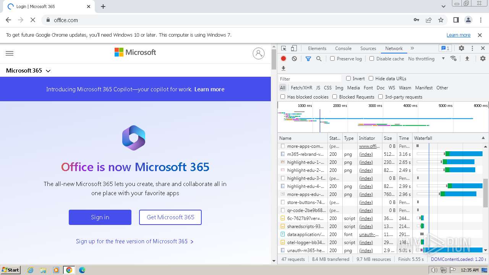Enable Preserve log checkbox

tap(332, 58)
